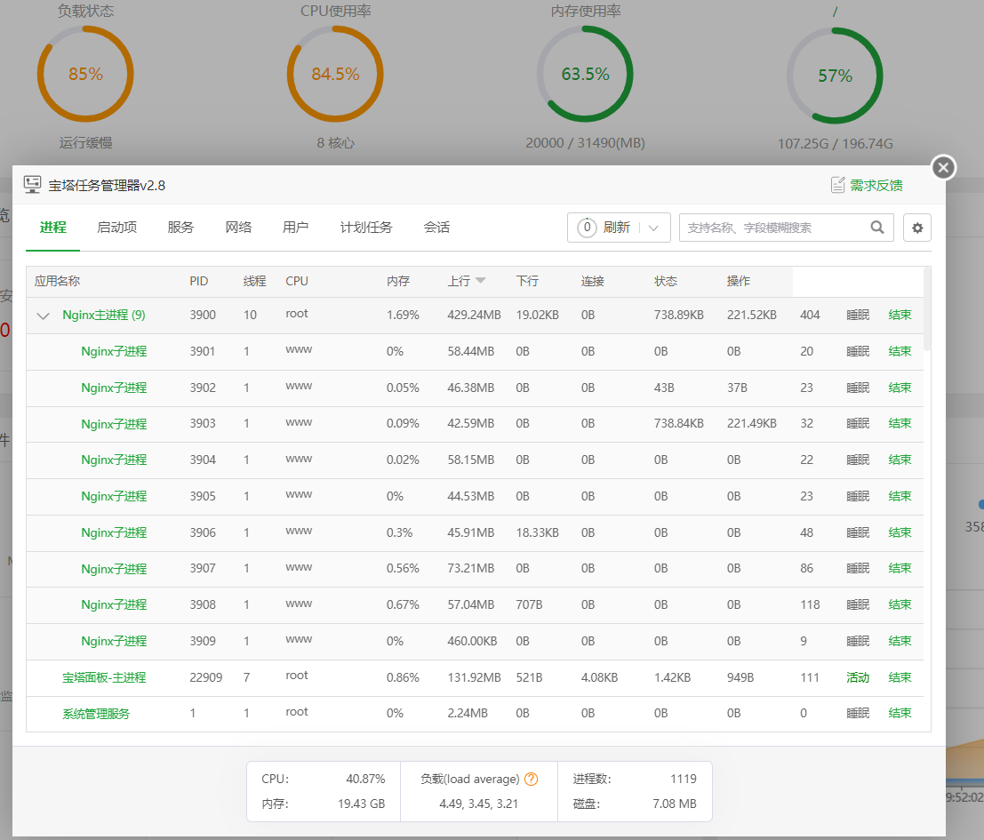Sort by the PID column header
The width and height of the screenshot is (984, 840).
198,281
